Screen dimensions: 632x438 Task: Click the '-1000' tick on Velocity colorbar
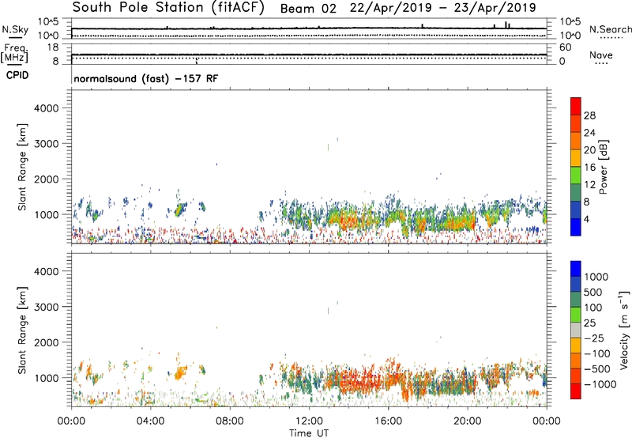(x=600, y=384)
